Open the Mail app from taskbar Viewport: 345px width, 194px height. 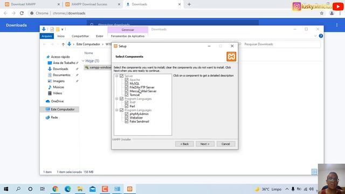(x=92, y=189)
